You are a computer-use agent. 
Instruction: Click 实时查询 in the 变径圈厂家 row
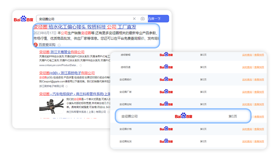[247, 92]
